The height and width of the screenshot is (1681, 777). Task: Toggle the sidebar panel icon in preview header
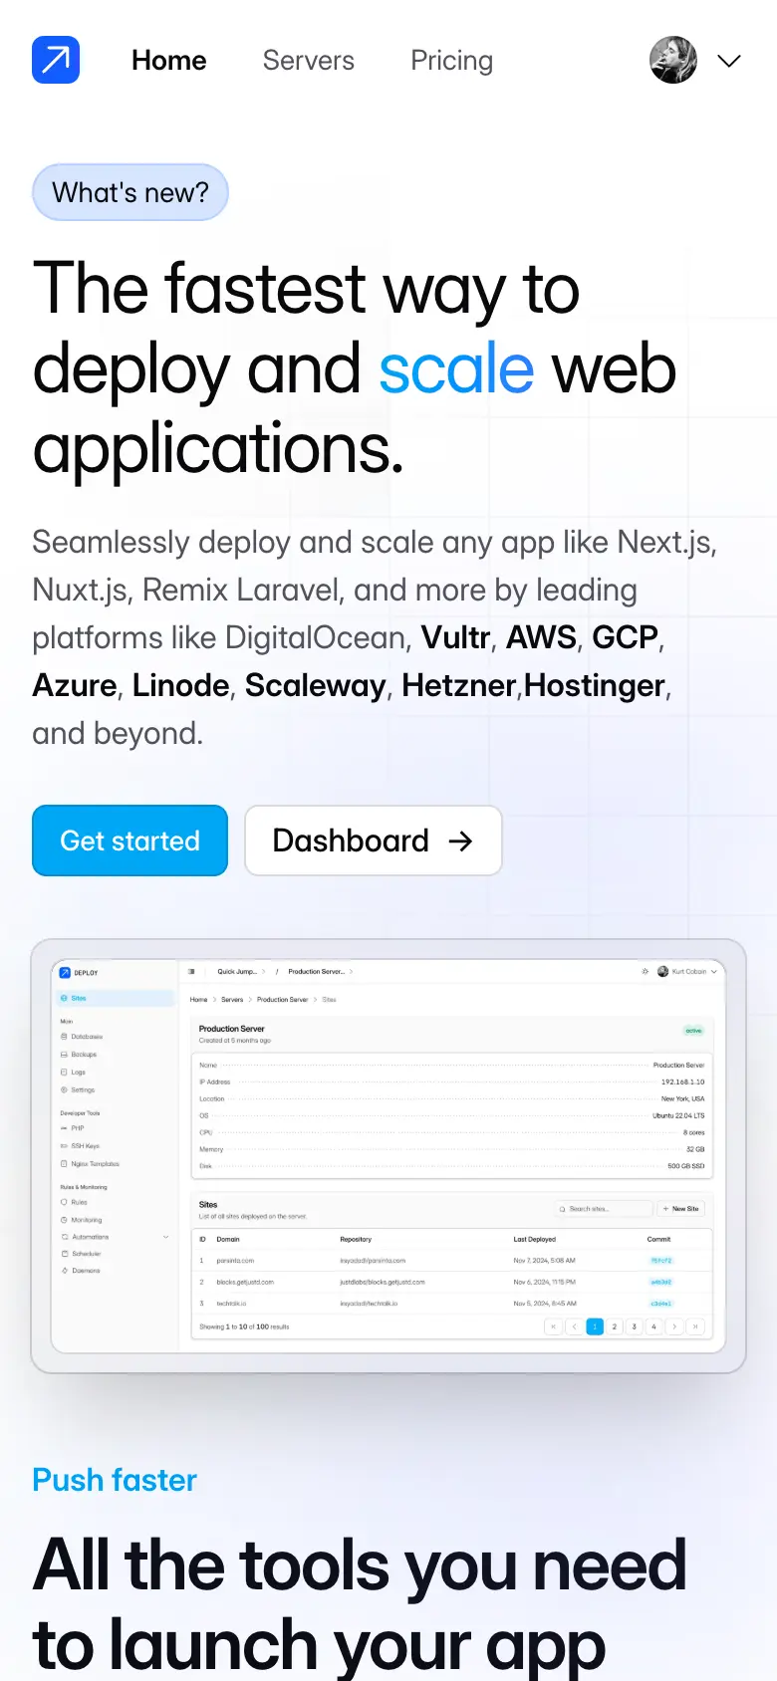(191, 971)
